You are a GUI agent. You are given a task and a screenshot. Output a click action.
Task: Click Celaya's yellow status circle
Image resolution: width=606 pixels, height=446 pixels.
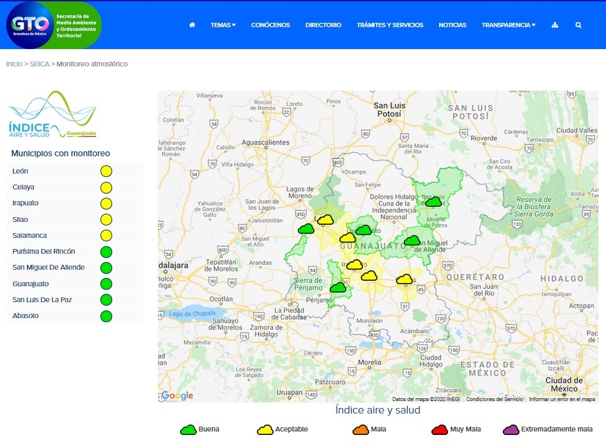click(x=106, y=187)
